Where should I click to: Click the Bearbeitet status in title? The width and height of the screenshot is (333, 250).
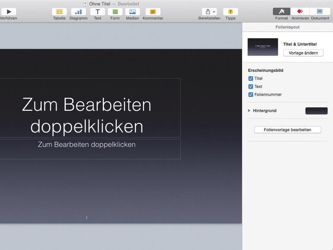[128, 4]
